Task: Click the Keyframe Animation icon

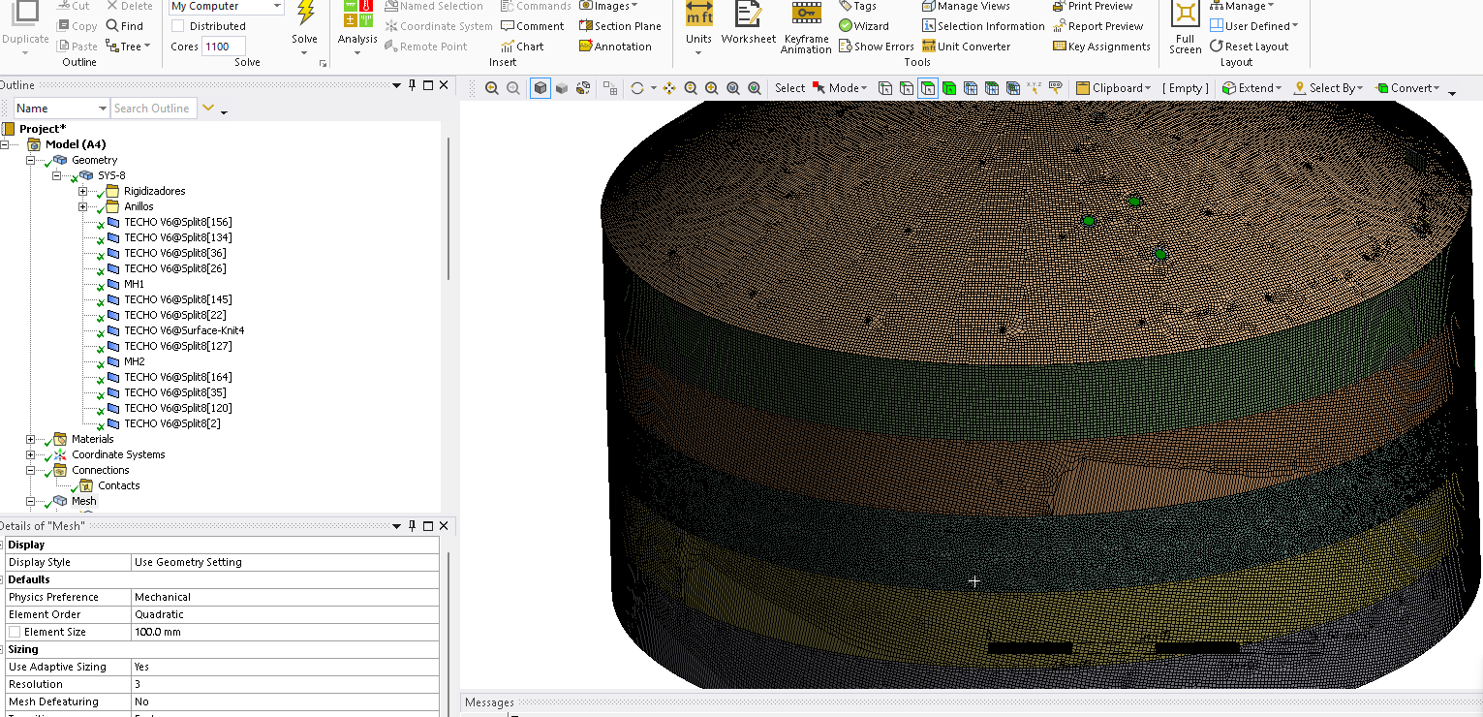Action: click(806, 14)
